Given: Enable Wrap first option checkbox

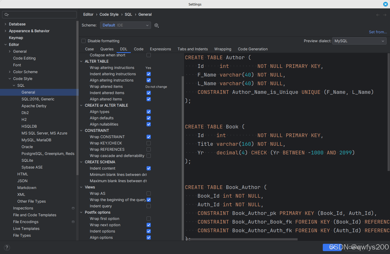Looking at the screenshot, I should pyautogui.click(x=149, y=219).
